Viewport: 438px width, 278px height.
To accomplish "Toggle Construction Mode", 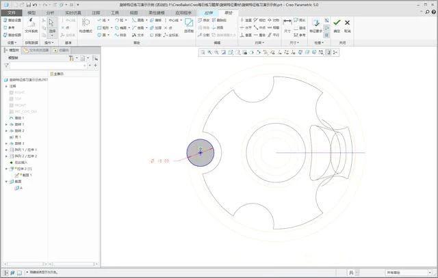I will pos(86,26).
